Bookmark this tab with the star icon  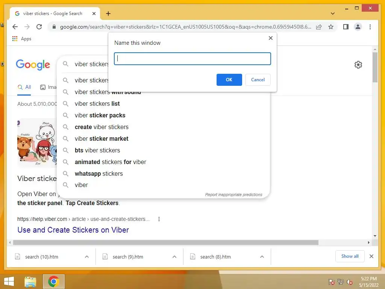(331, 27)
